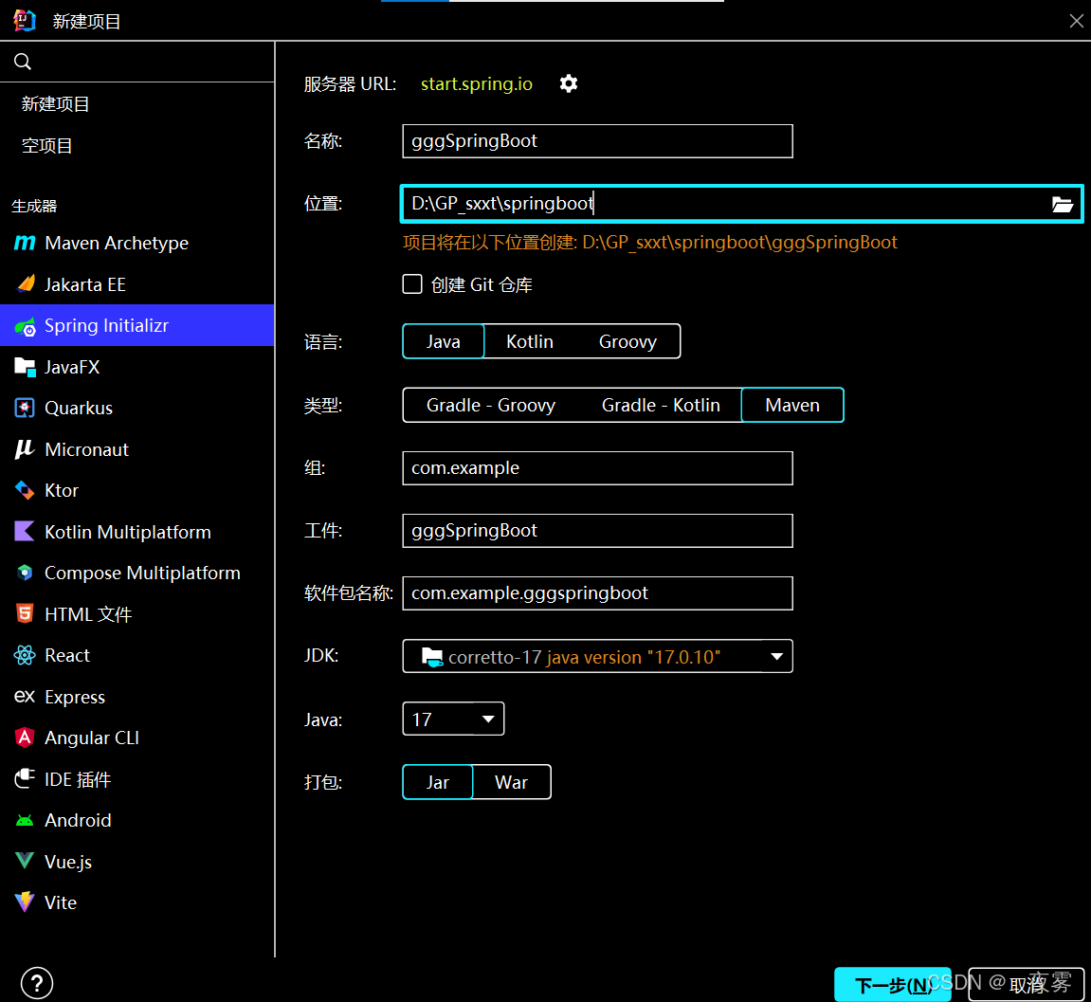Viewport: 1091px width, 1002px height.
Task: Click the Micronaut icon
Action: click(25, 449)
